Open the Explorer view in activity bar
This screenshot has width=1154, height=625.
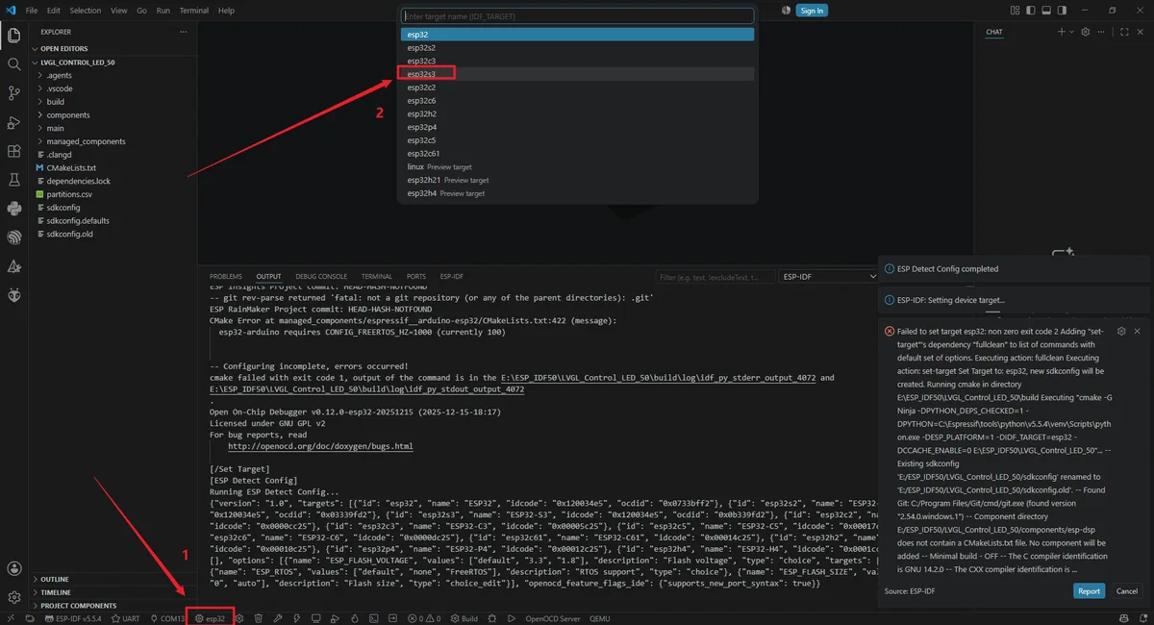pyautogui.click(x=14, y=37)
